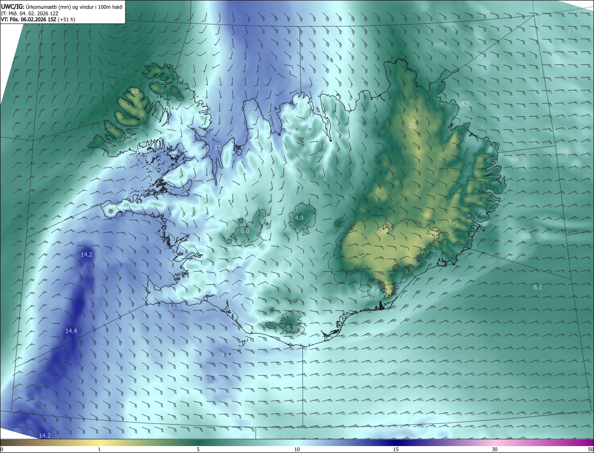Screen dimensions: 594x453
Task: Select the 9.1 value in the northeast sea
Action: click(x=557, y=60)
